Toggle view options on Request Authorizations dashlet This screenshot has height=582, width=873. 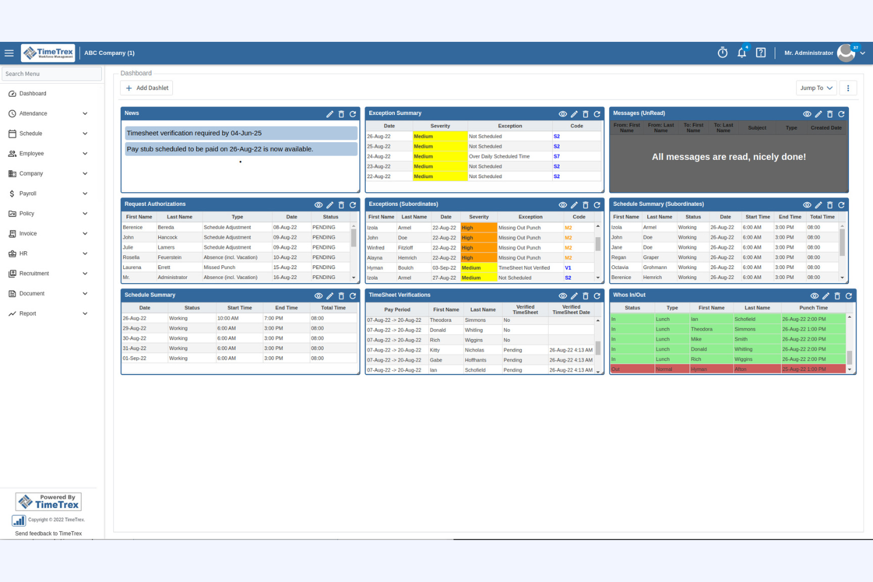click(x=318, y=205)
